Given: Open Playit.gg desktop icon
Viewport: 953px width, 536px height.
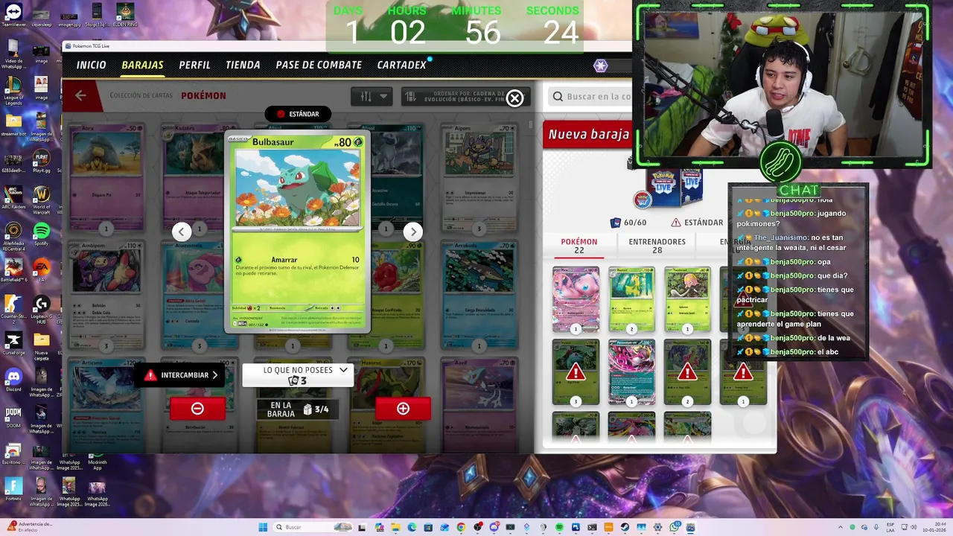Looking at the screenshot, I should point(41,162).
